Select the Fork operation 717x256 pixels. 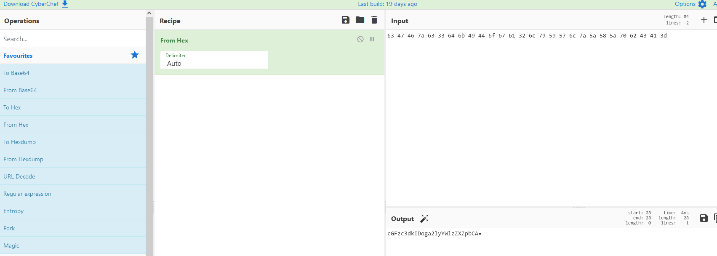[x=73, y=228]
